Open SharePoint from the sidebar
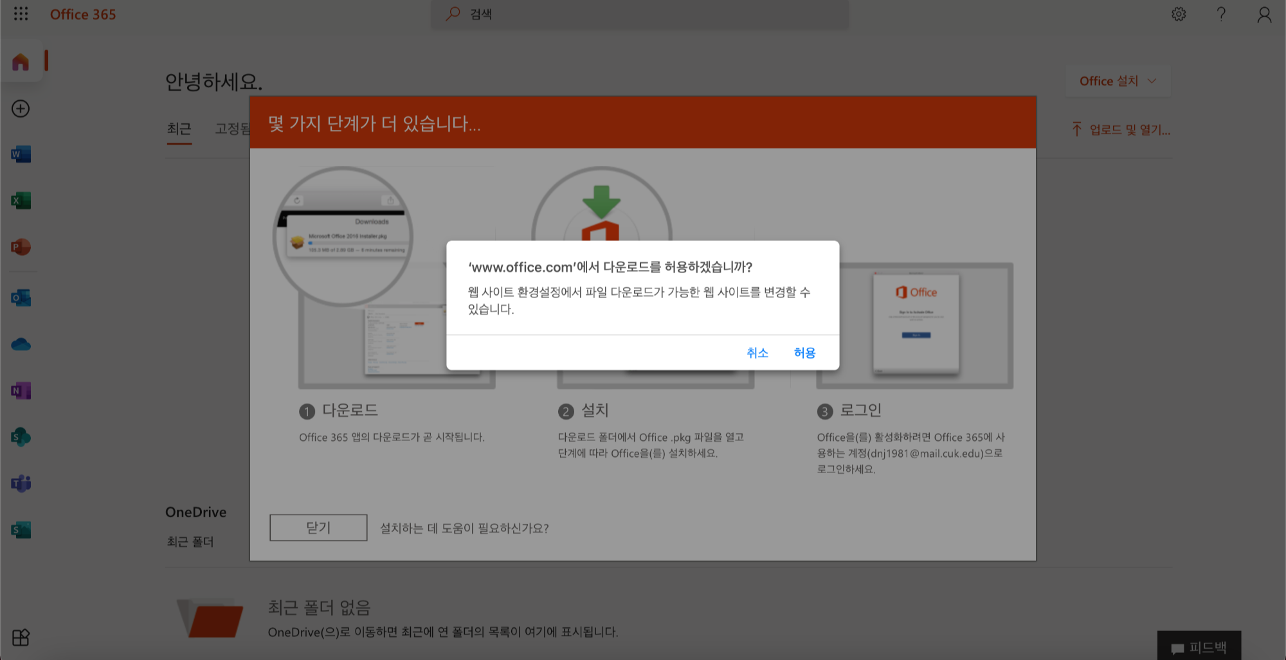 [x=21, y=437]
